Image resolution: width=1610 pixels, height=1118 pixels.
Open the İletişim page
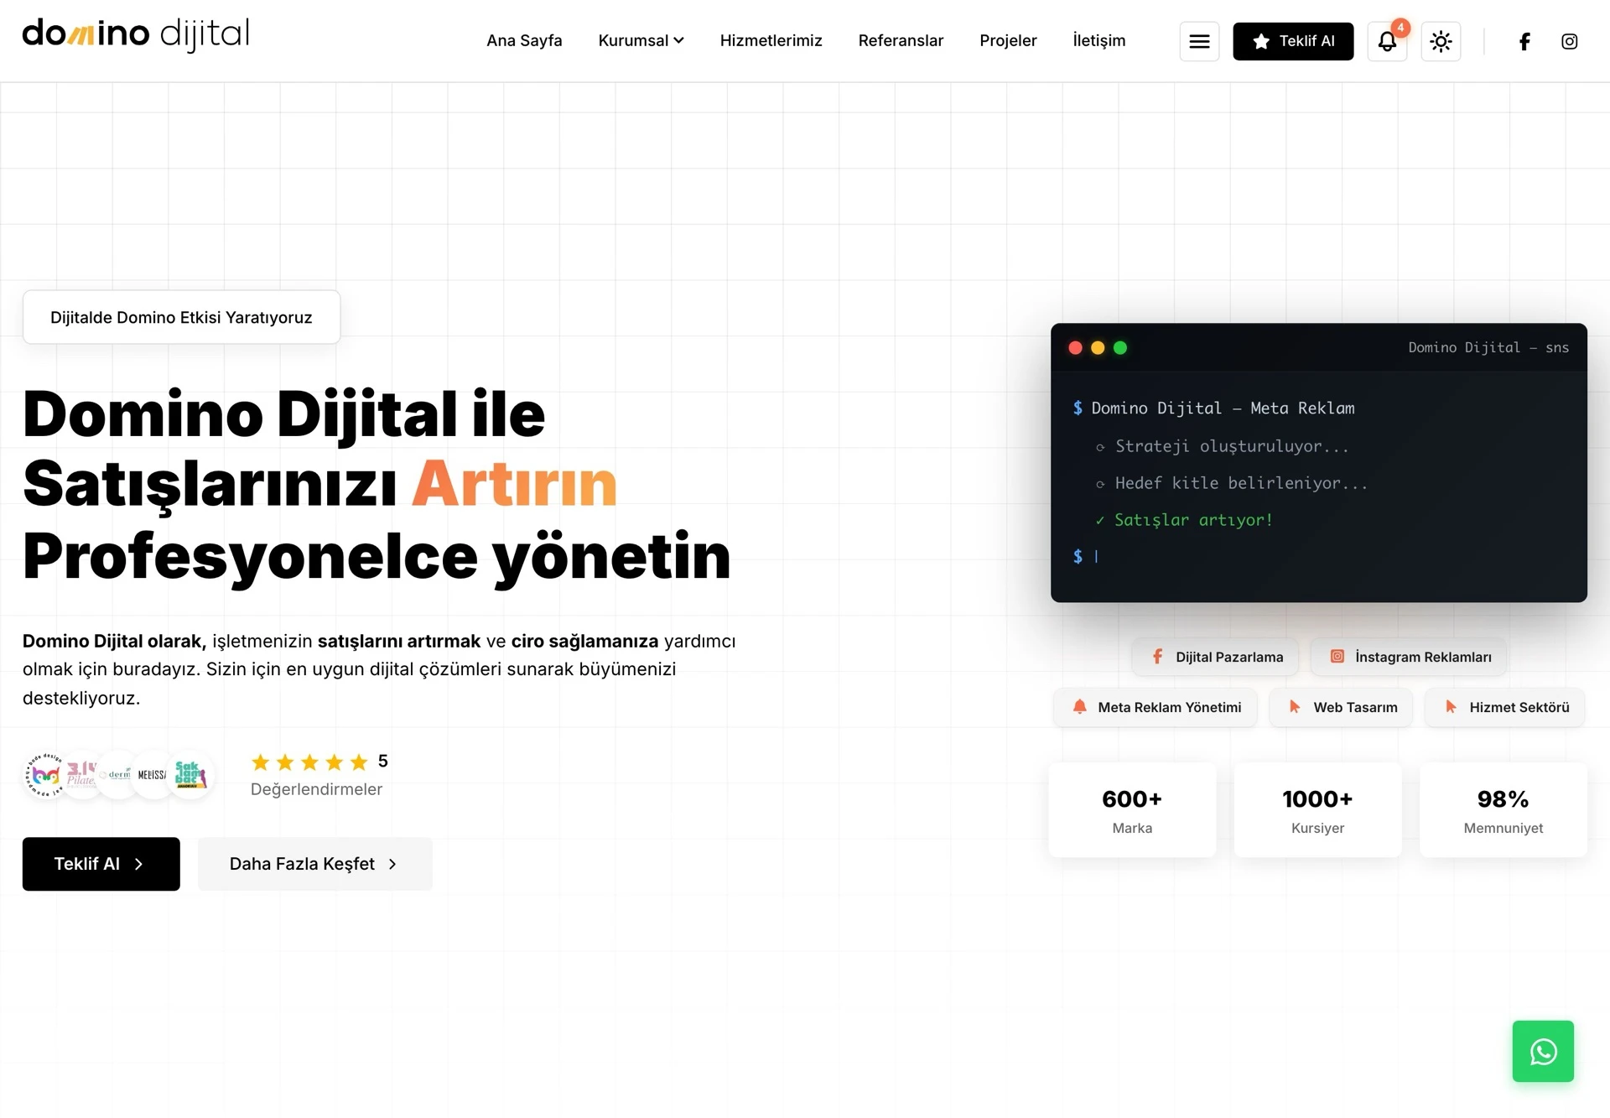(1098, 40)
